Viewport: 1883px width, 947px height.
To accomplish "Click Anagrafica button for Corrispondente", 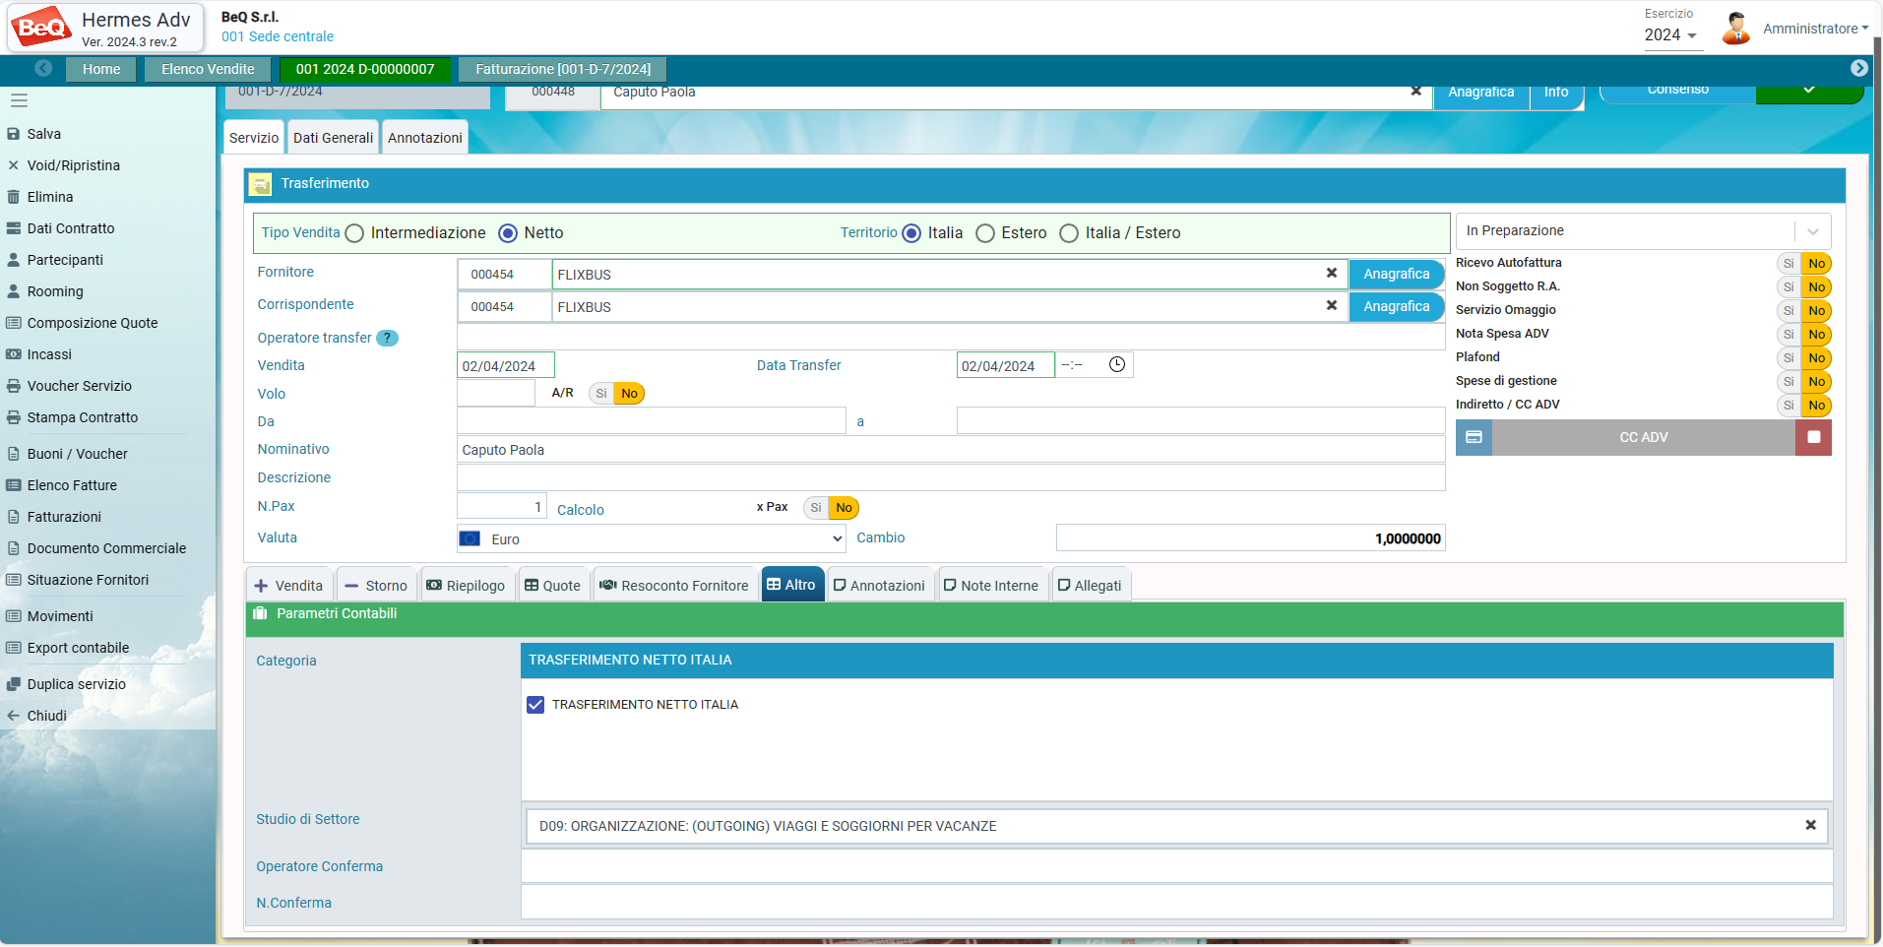I will pos(1396,307).
